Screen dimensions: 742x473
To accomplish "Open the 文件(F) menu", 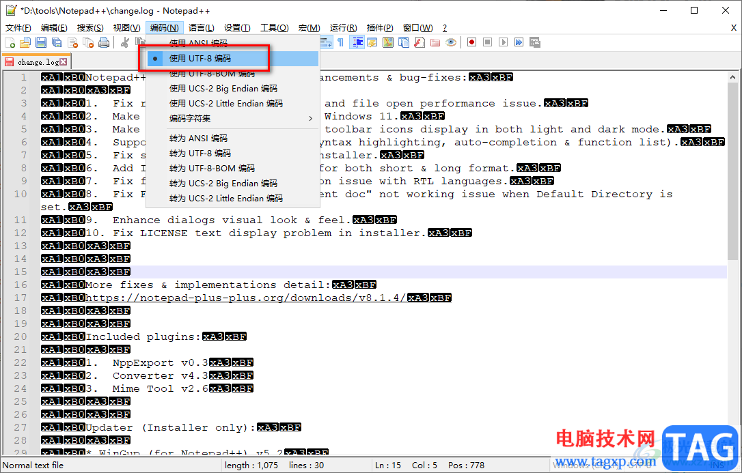I will [x=18, y=28].
